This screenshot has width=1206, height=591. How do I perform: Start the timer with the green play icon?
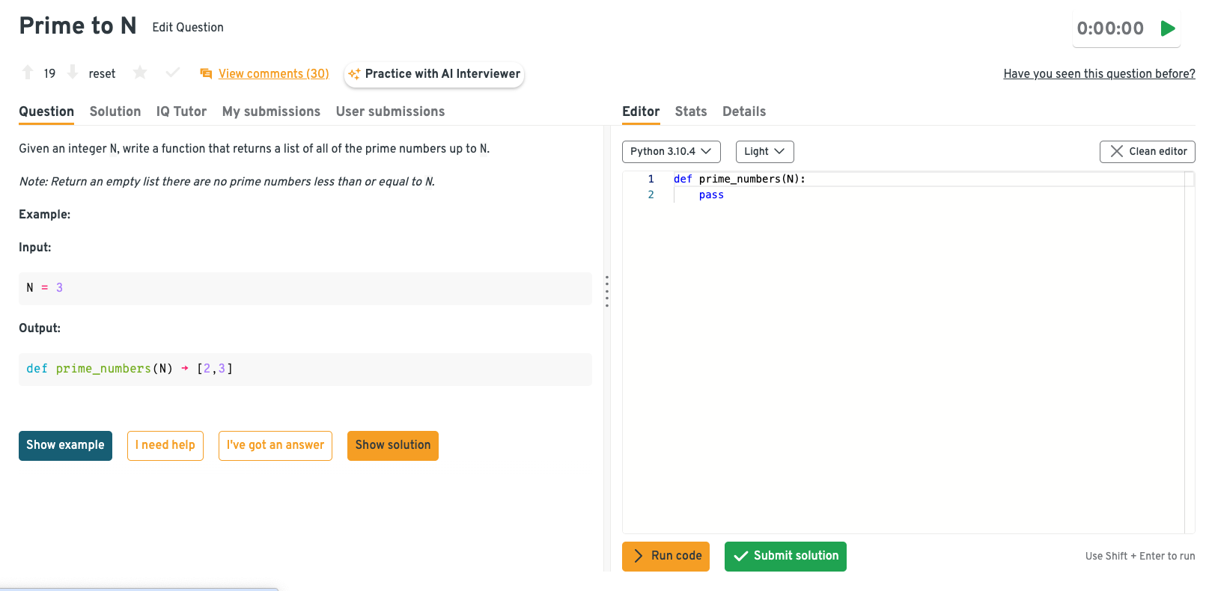click(1167, 28)
